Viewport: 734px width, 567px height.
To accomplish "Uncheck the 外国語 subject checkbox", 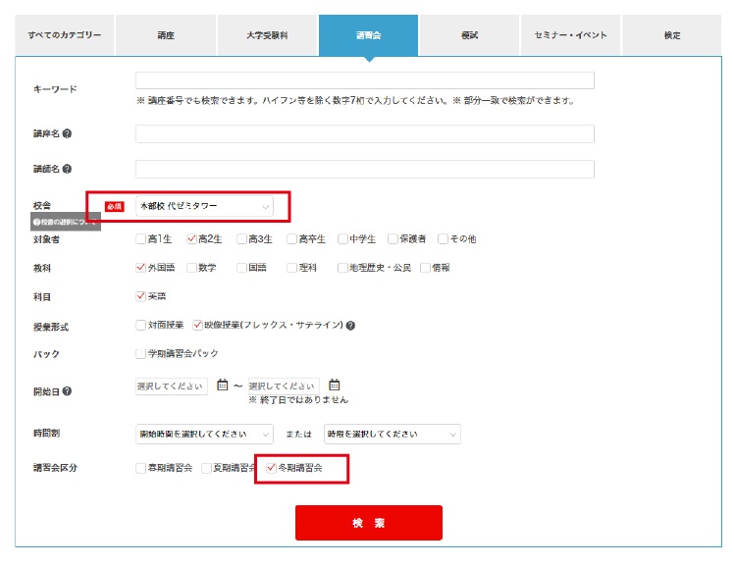I will click(x=140, y=267).
